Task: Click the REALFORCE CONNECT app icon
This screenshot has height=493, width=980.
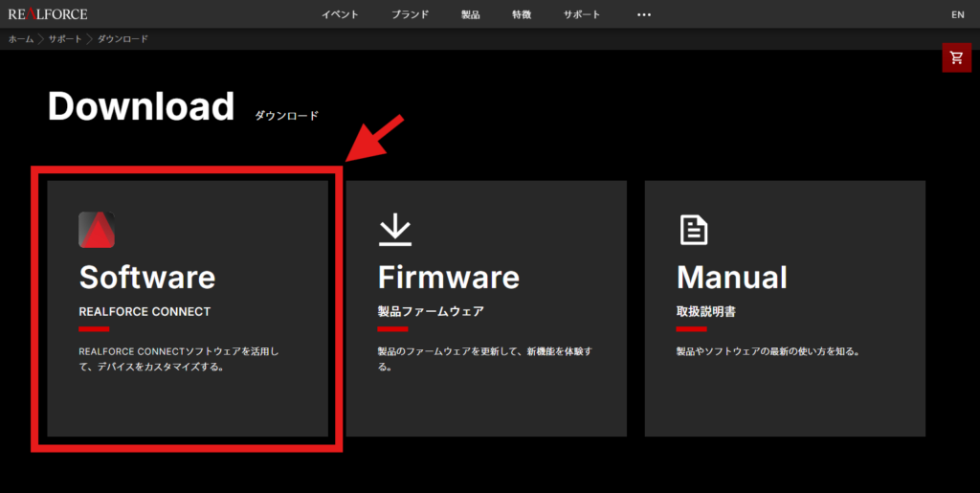Action: pos(97,230)
